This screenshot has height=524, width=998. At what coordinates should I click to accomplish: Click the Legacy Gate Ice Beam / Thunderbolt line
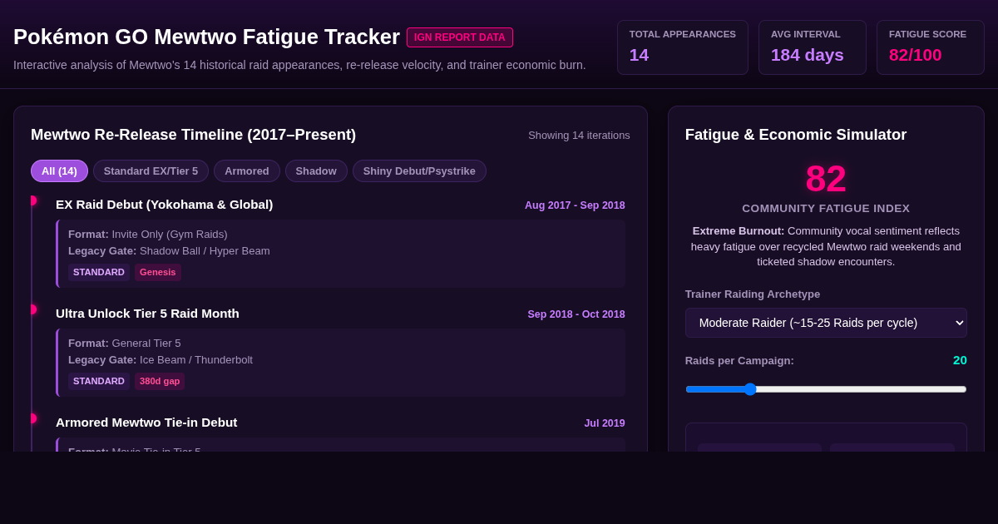point(161,359)
